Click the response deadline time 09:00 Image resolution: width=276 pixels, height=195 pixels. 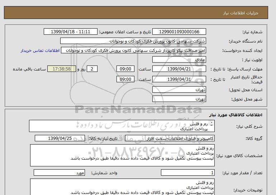(x=125, y=69)
